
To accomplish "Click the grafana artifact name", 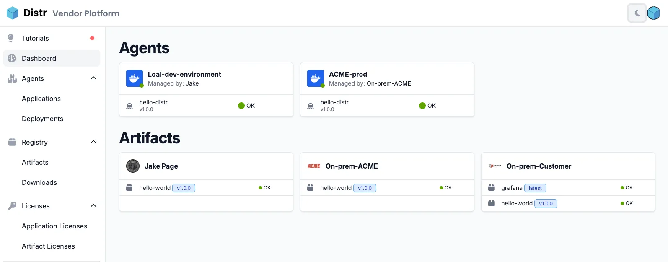I will pos(512,188).
